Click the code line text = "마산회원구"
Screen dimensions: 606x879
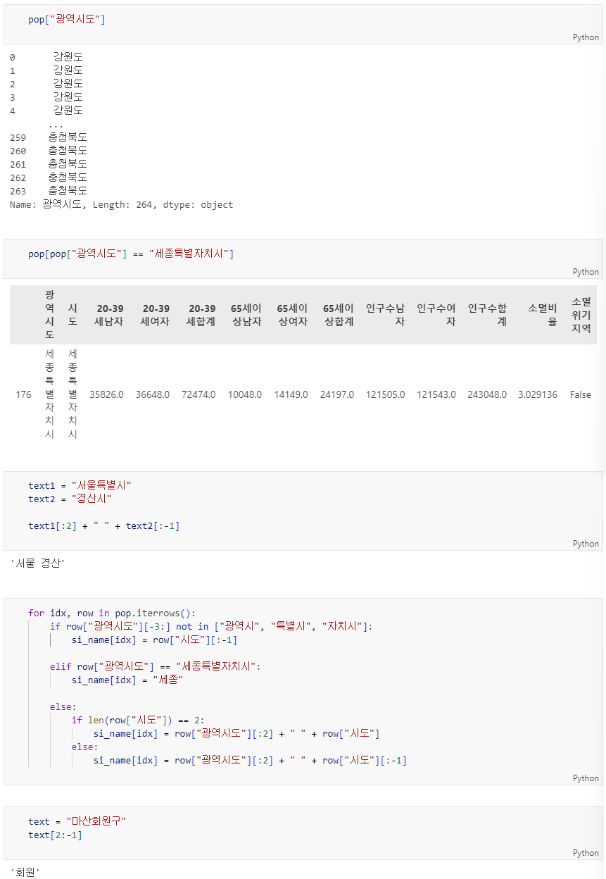[x=77, y=821]
